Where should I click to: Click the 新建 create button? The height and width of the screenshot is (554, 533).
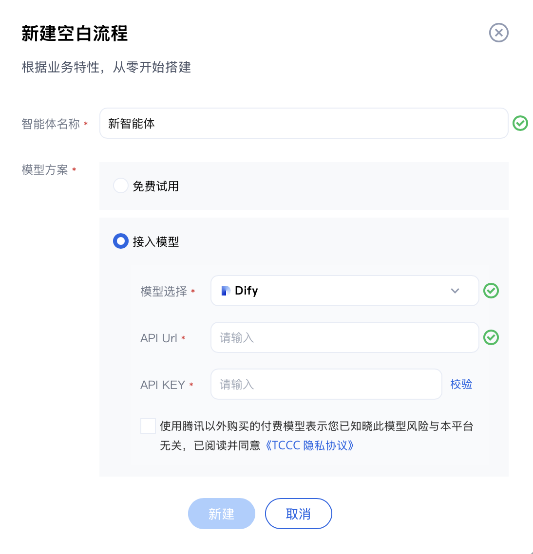(221, 514)
